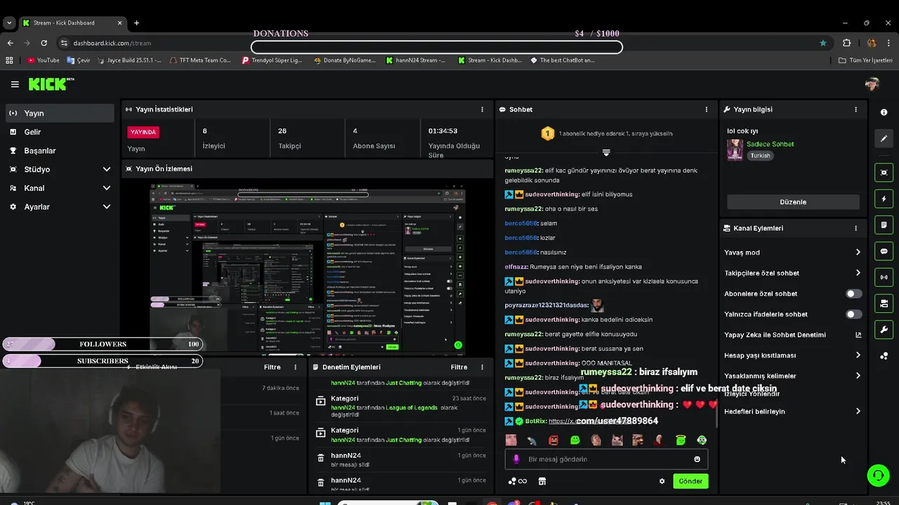
Task: Switch to the hannN24 Stream bookmark
Action: click(416, 60)
